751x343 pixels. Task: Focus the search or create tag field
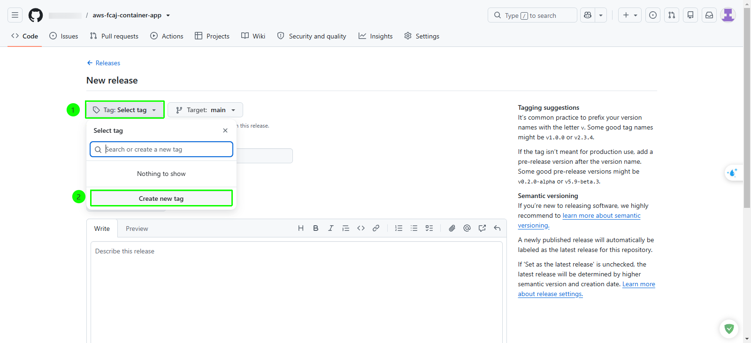[161, 149]
